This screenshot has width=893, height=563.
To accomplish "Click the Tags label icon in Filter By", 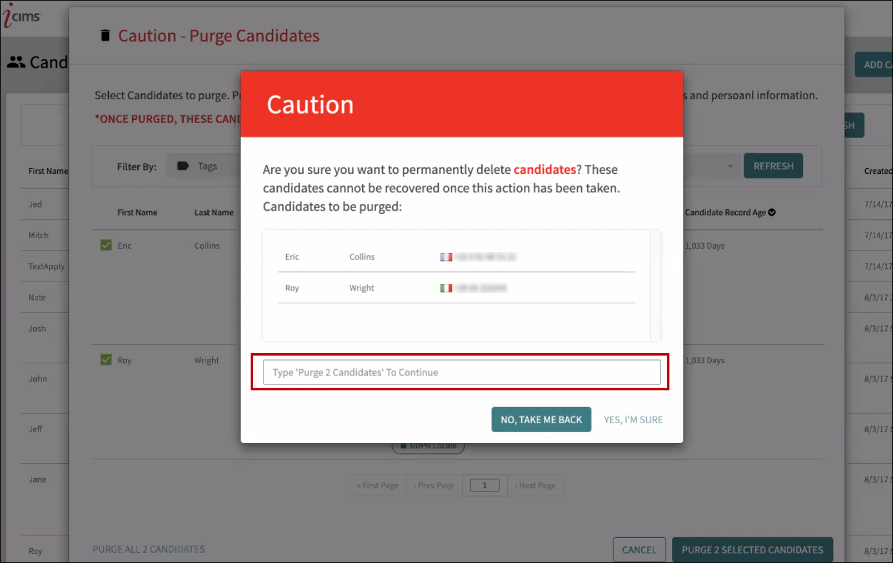I will 182,166.
